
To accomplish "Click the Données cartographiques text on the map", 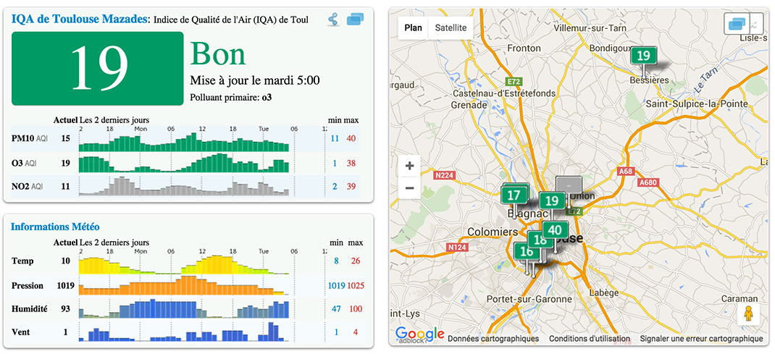I will [493, 338].
